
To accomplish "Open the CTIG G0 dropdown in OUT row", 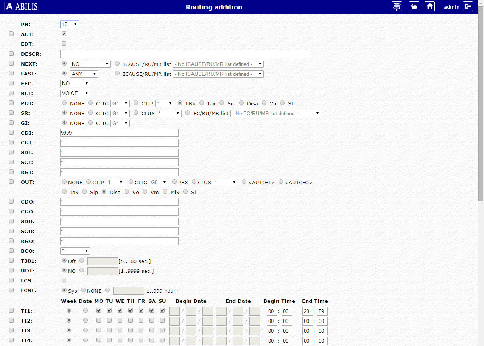I will coord(159,182).
